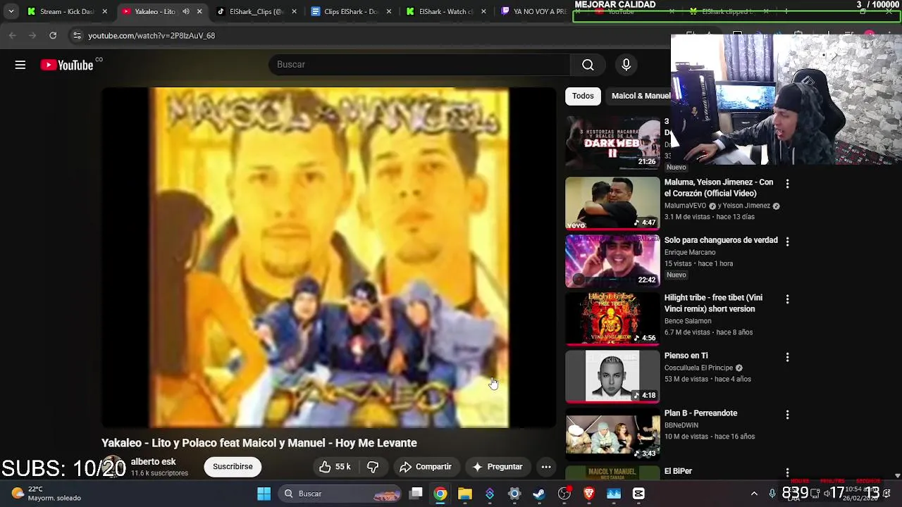
Task: Click the Compartir share button
Action: (426, 467)
